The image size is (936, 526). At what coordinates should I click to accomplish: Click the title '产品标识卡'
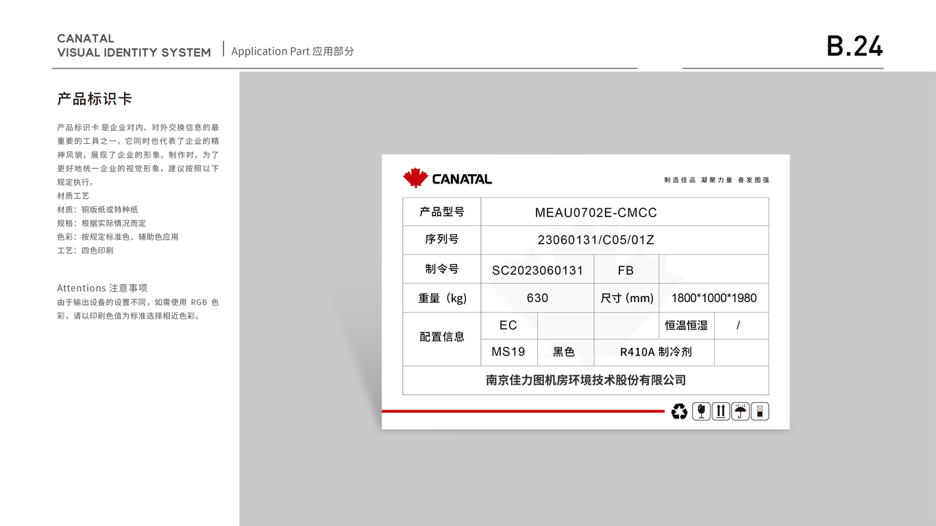(95, 99)
